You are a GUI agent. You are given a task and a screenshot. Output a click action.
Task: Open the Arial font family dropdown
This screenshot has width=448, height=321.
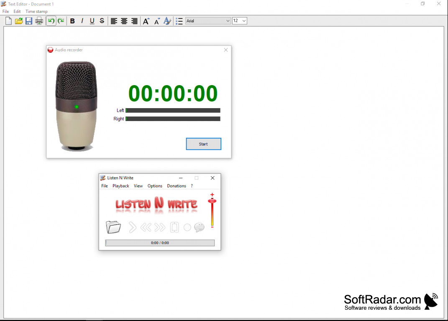(208, 21)
